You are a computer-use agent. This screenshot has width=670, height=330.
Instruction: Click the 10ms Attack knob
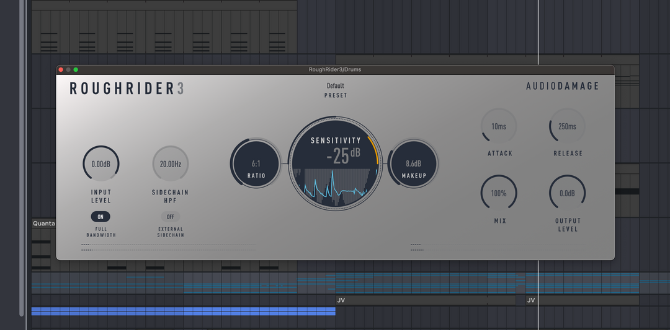coord(499,126)
